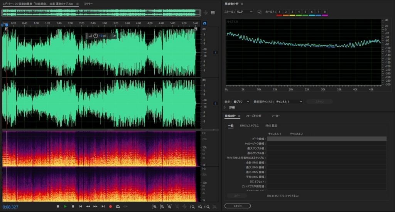Open the 表示 線グラフ dropdown
The image size is (395, 212).
(241, 101)
